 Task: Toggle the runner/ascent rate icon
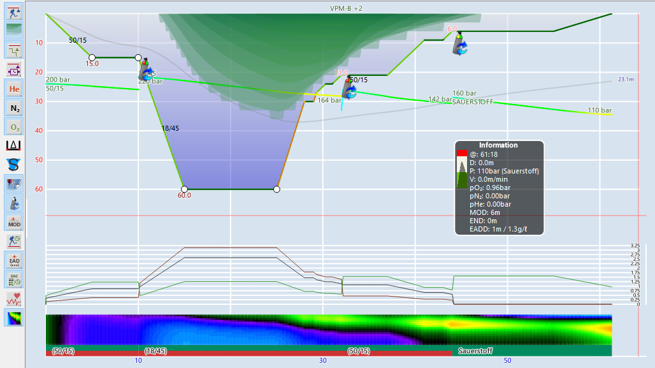pos(13,242)
